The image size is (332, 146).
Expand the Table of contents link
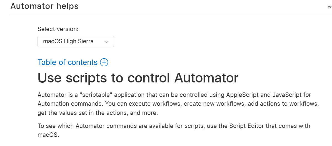coord(68,62)
